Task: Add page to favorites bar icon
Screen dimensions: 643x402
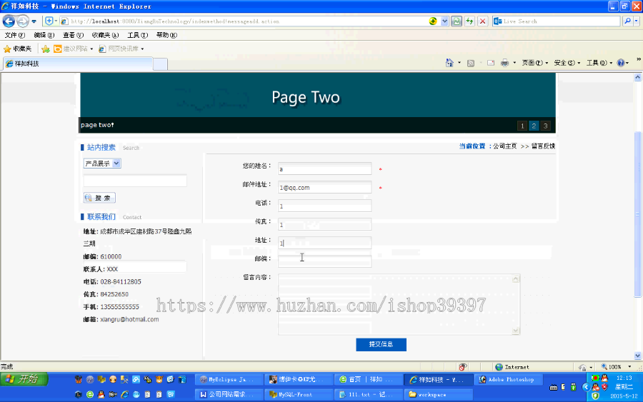Action: point(46,49)
